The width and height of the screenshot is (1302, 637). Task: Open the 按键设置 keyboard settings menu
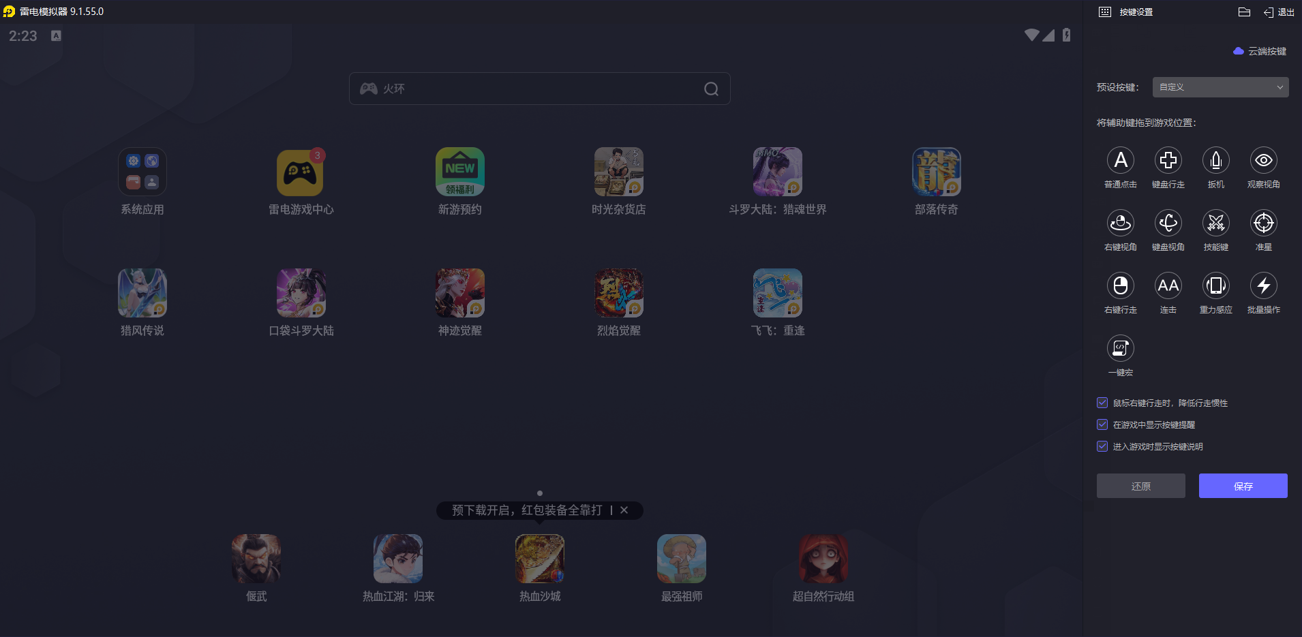(x=1126, y=12)
